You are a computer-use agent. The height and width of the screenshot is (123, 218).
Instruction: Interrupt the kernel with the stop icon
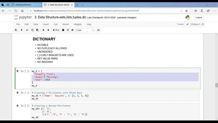tap(63, 30)
